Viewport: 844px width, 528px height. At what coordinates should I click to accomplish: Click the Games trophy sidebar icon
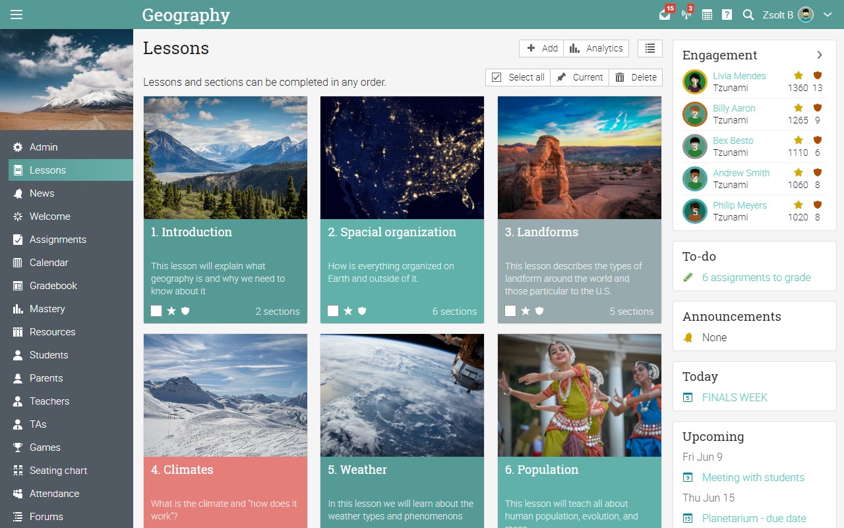[x=18, y=447]
